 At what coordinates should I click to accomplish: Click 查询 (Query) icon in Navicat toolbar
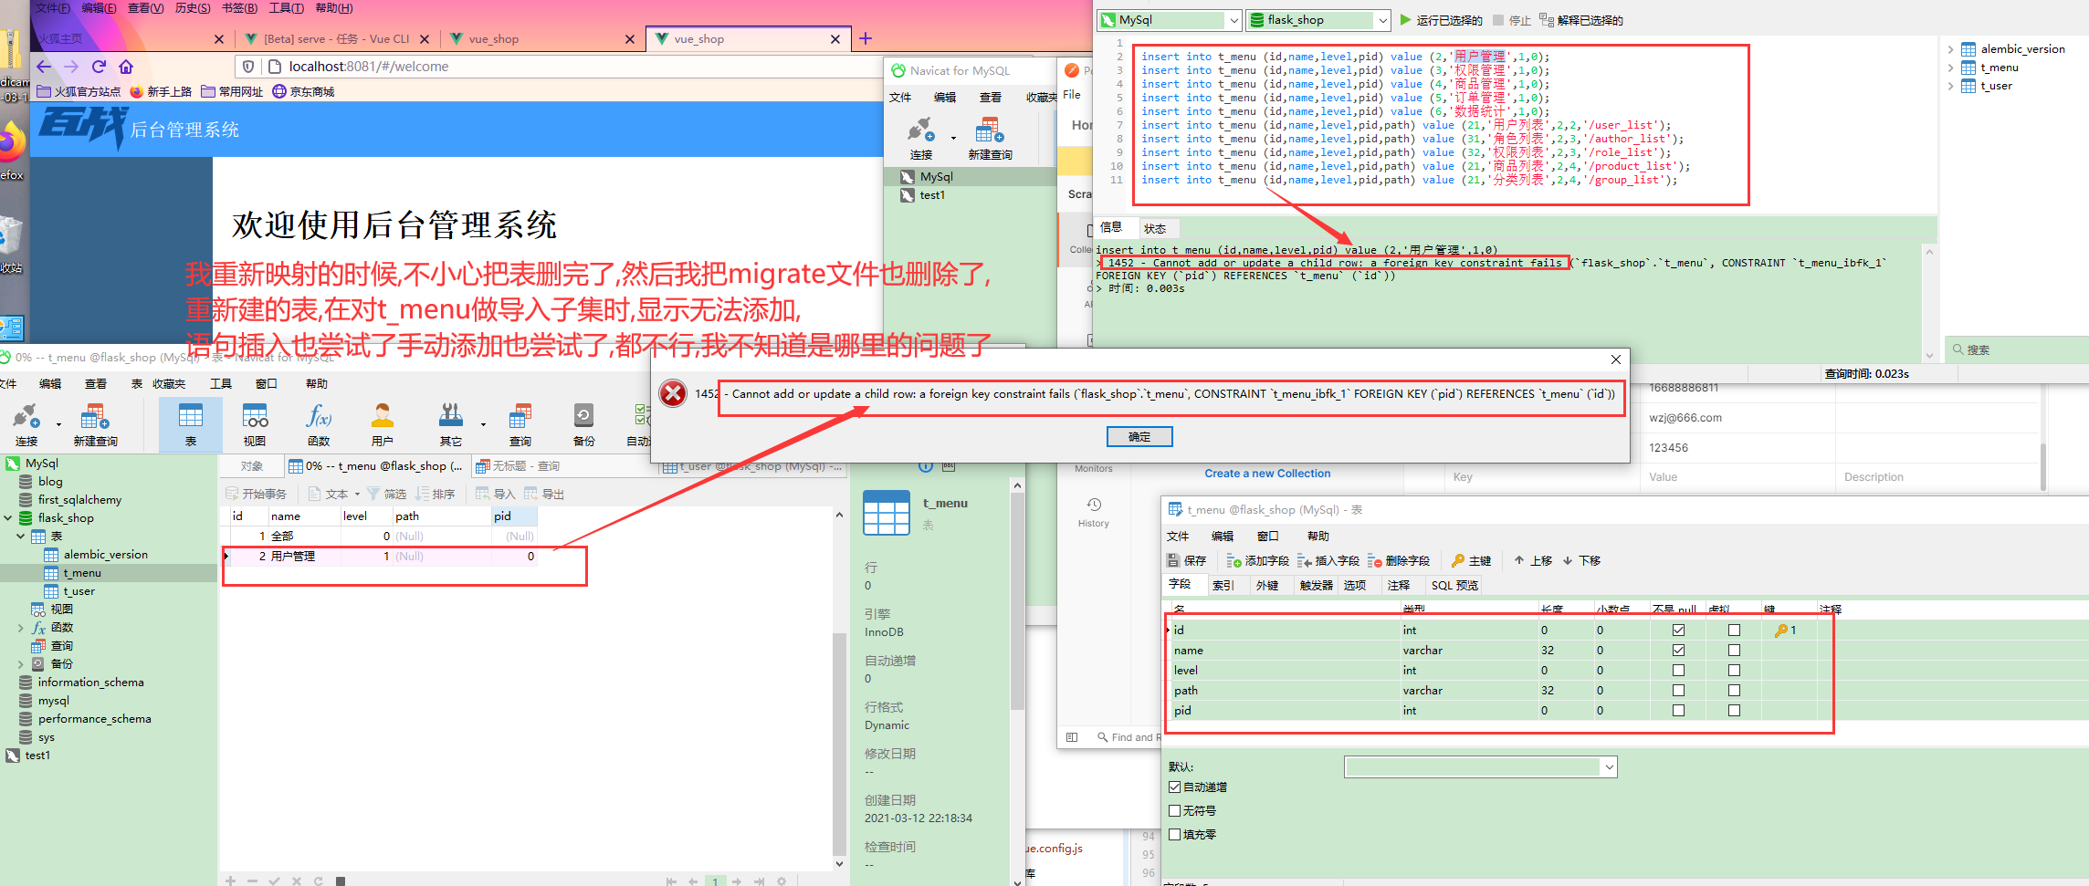(520, 424)
